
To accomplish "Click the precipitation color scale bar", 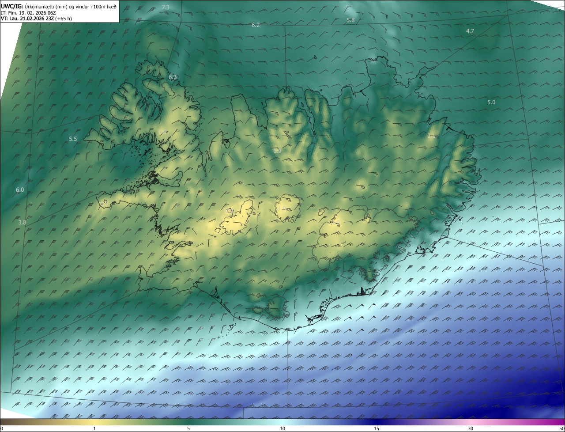I will click(x=282, y=422).
